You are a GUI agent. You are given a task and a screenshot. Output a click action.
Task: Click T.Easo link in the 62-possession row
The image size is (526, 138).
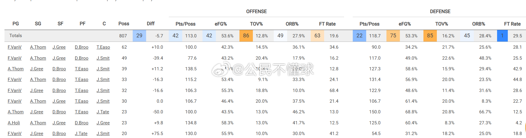pos(103,47)
